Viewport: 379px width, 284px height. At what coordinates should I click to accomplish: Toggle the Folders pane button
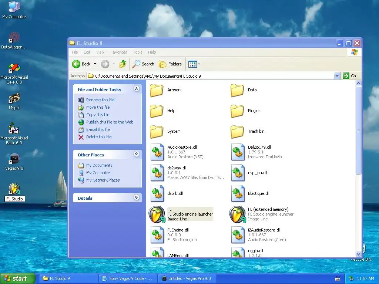point(170,64)
